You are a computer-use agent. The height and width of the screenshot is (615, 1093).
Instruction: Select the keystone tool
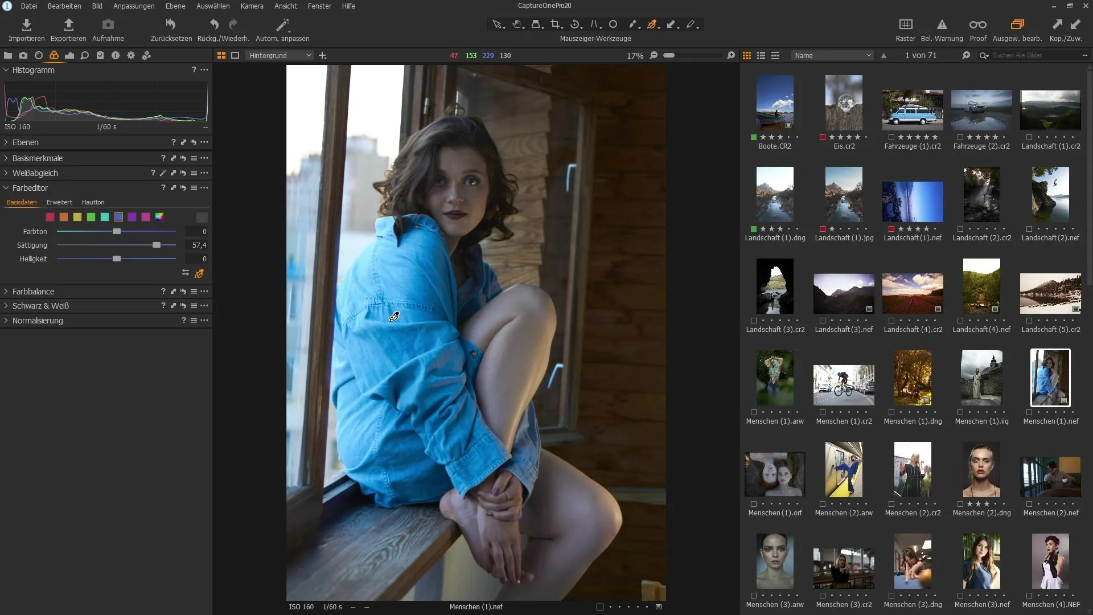pos(594,24)
